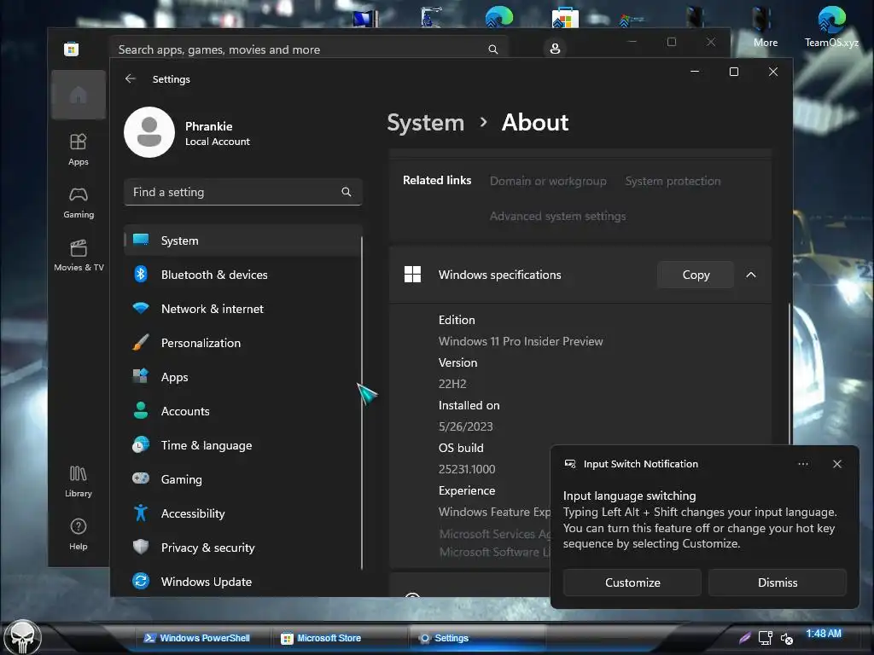Open System protection link

click(673, 181)
